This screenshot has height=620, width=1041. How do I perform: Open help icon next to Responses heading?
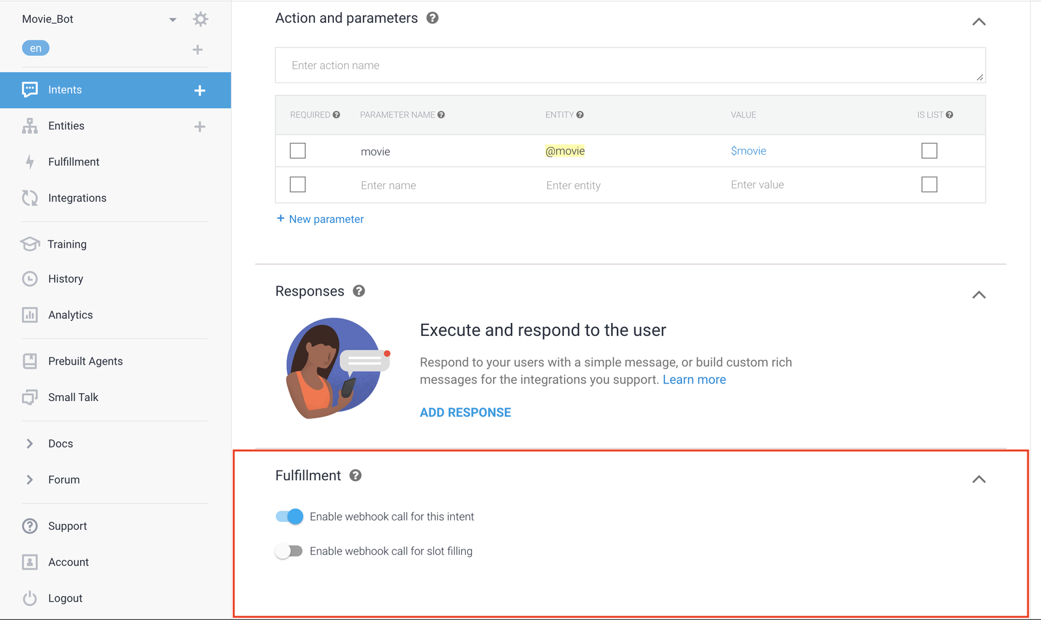[x=358, y=291]
